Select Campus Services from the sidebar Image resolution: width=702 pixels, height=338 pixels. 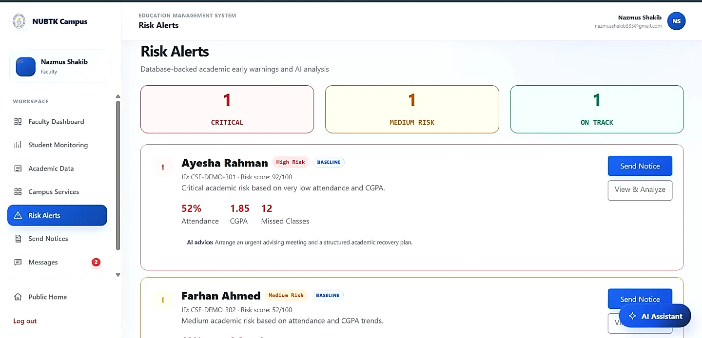click(57, 192)
